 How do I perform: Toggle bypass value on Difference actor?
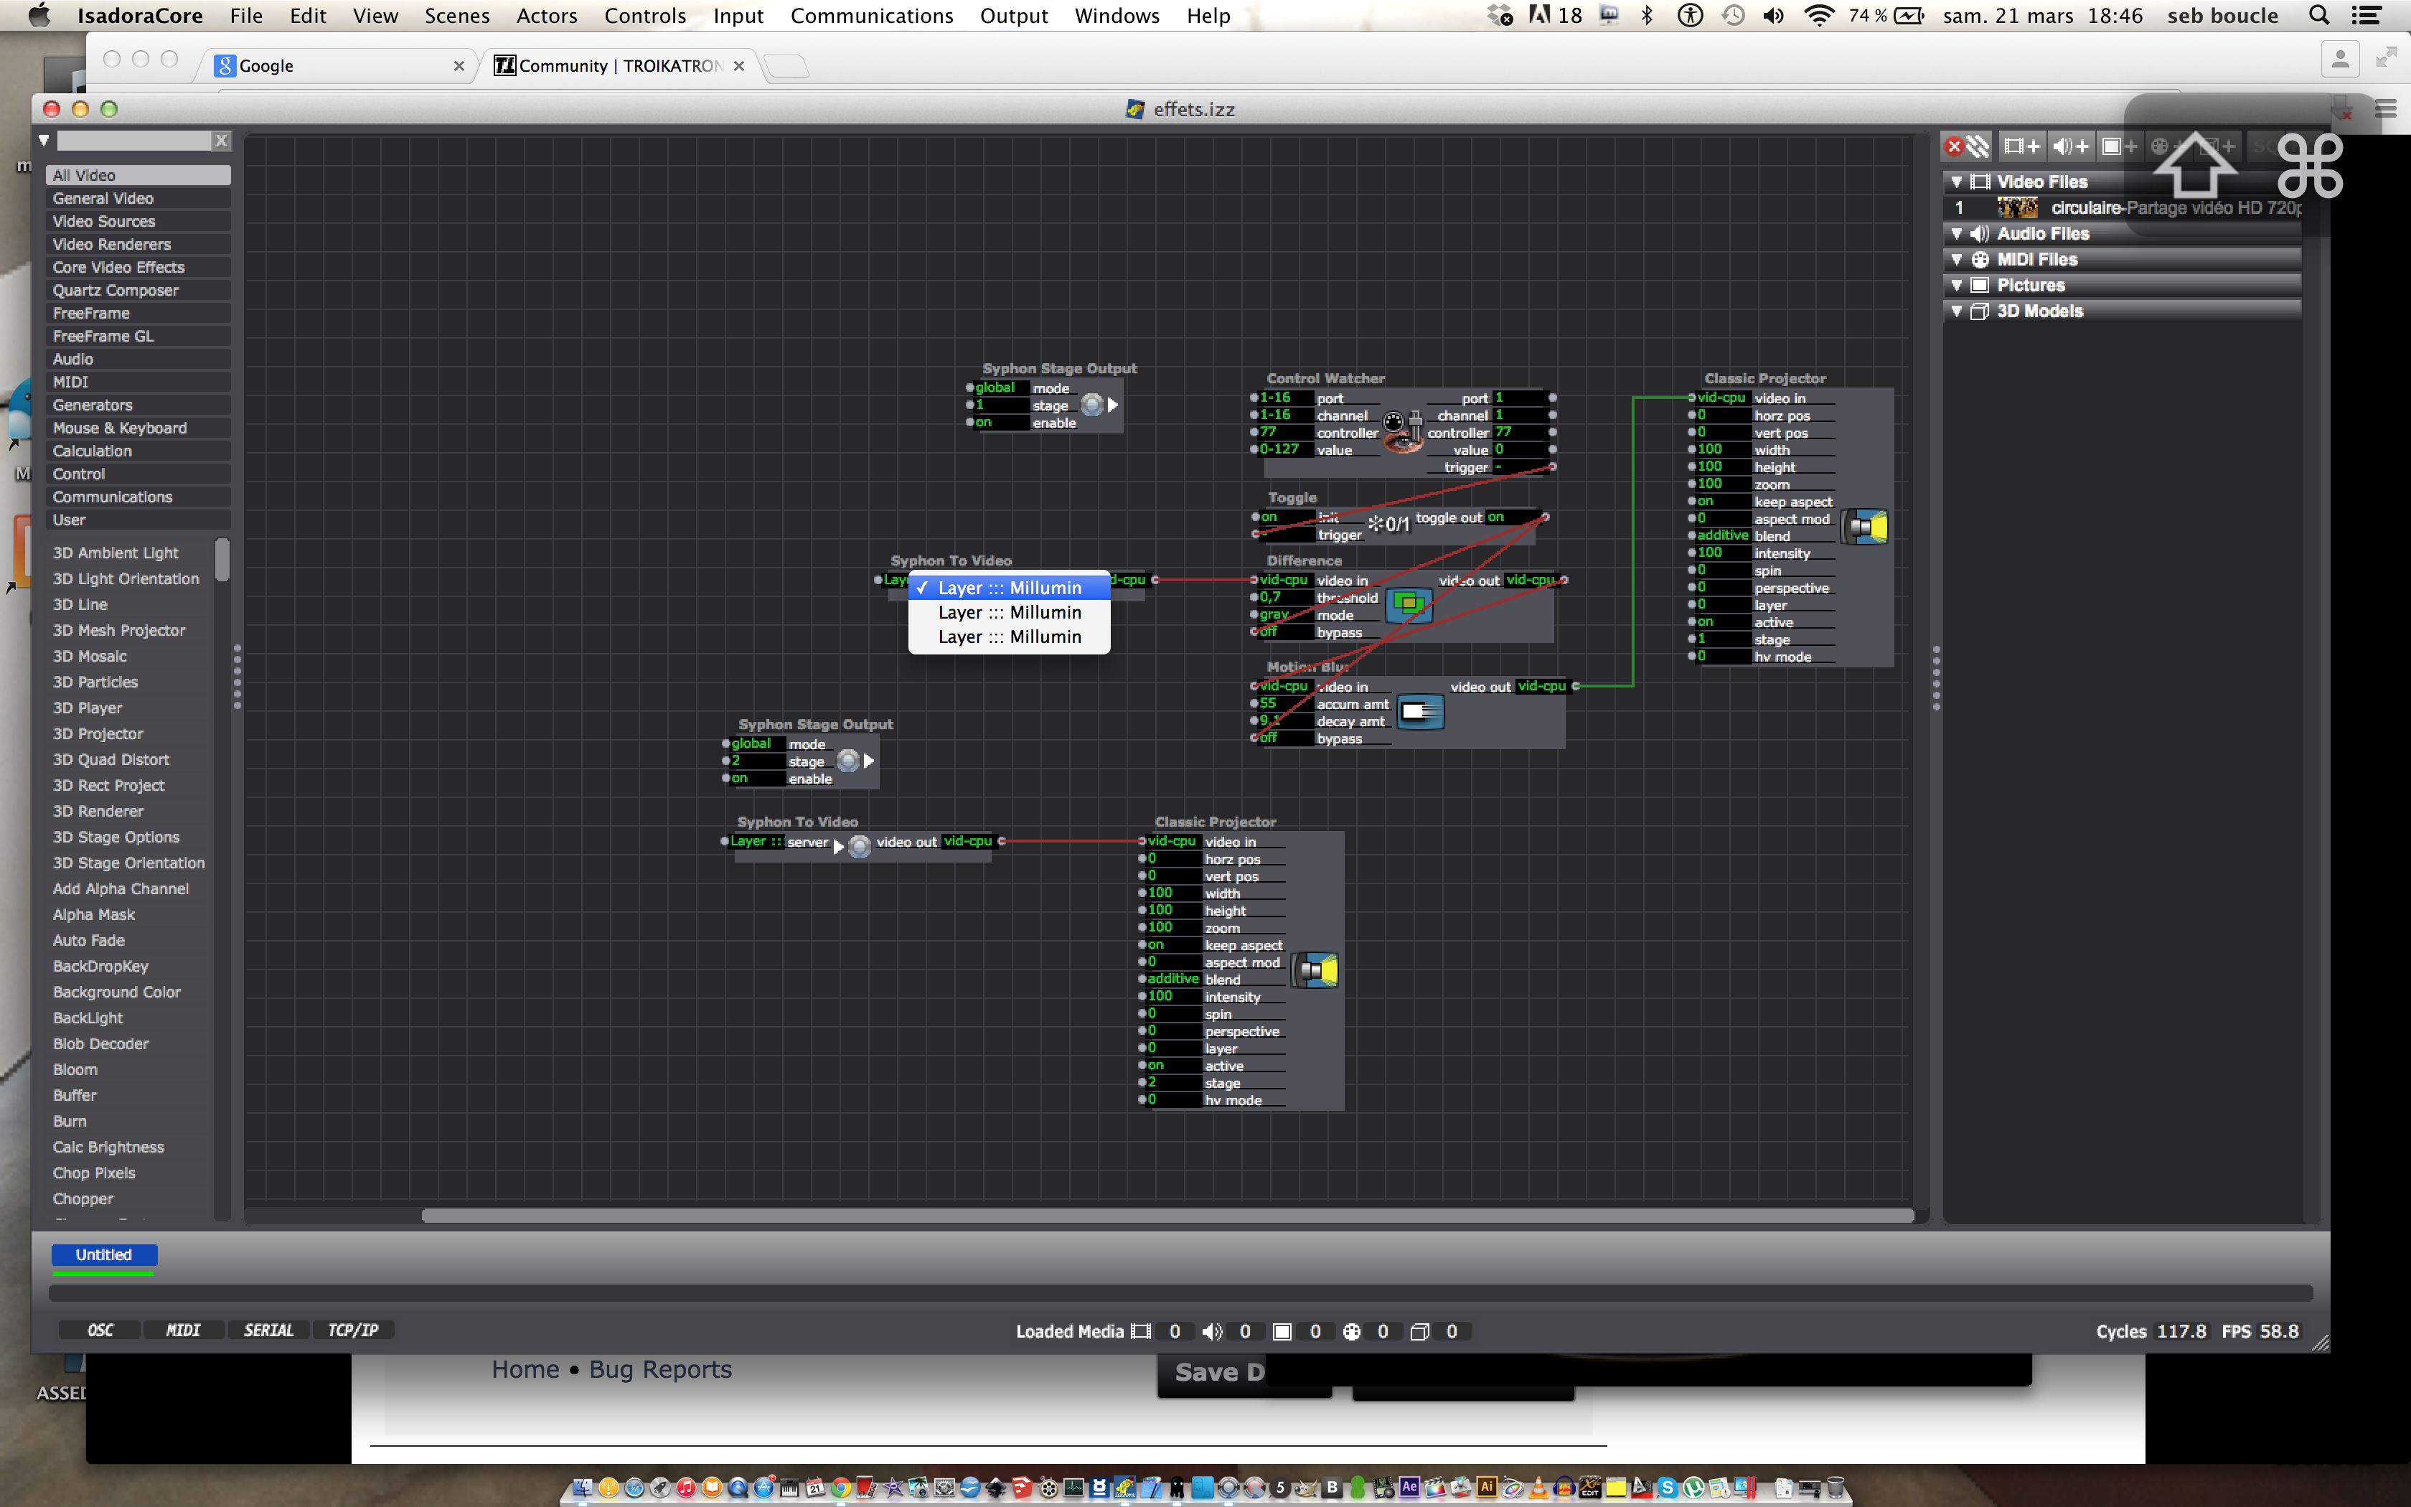coord(1285,632)
